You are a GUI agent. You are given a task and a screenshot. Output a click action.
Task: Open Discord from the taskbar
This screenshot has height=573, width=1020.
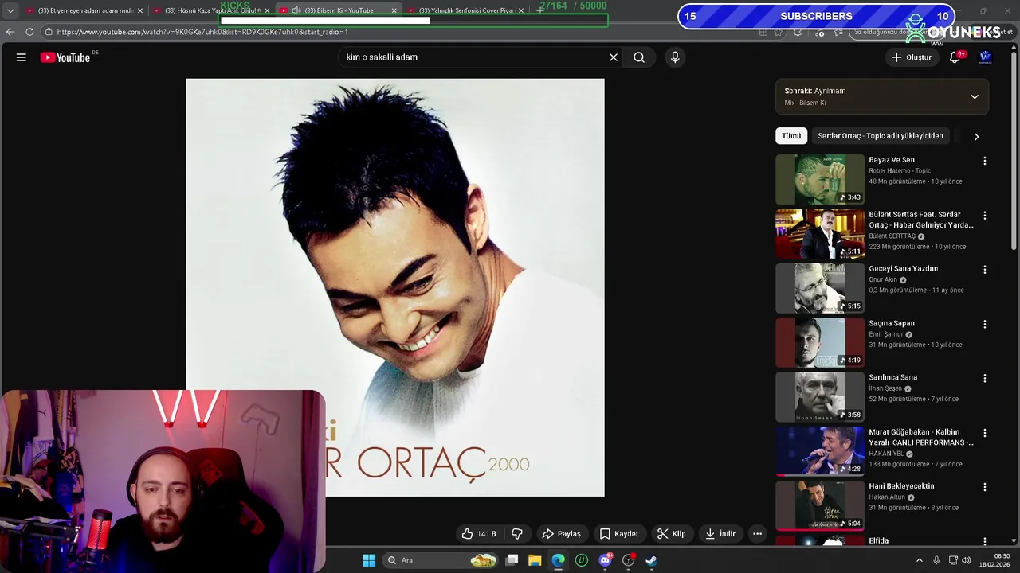pyautogui.click(x=605, y=560)
